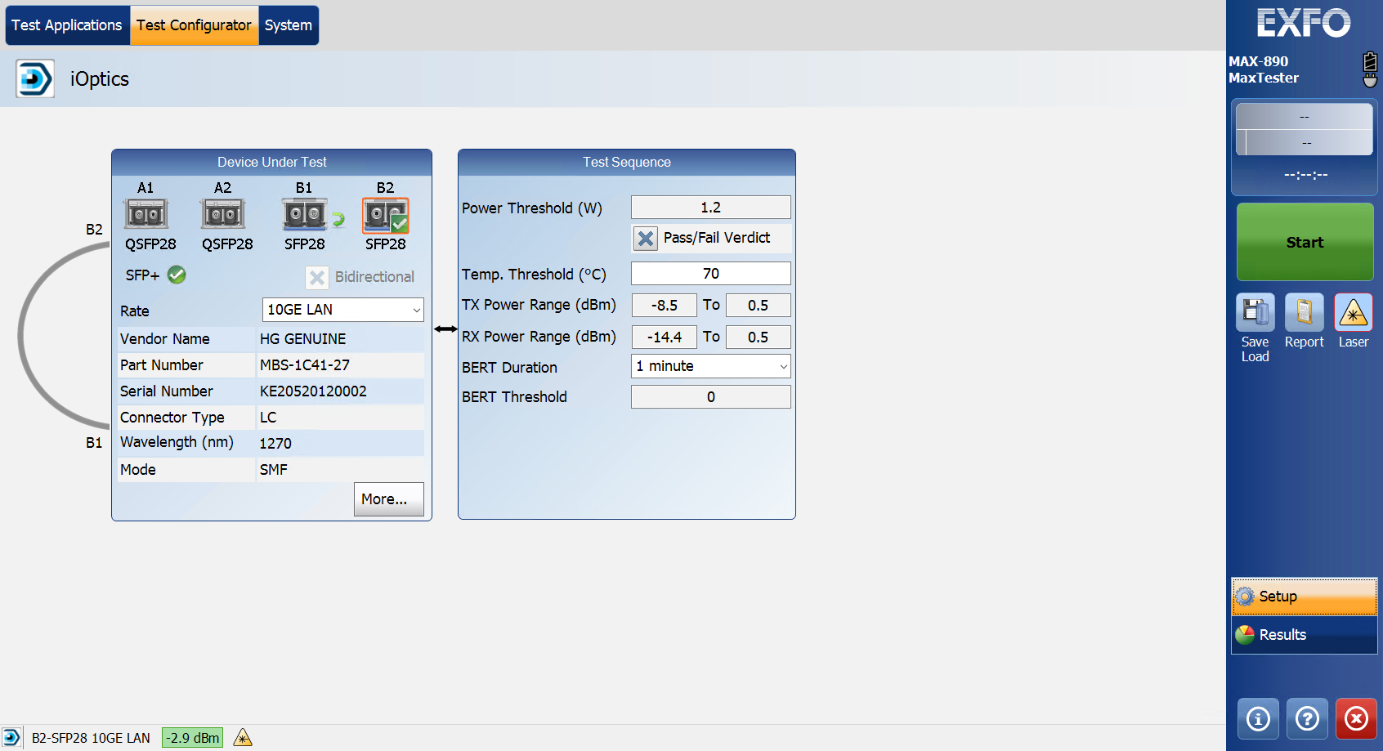Open Save Load icon
Screen dimensions: 1383x751
[x=1255, y=312]
